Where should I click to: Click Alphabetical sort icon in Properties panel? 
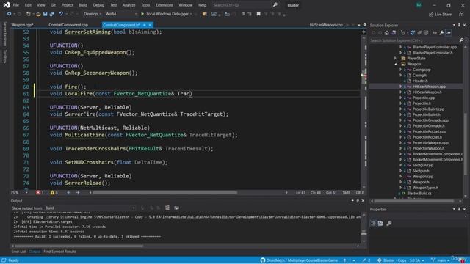point(380,223)
